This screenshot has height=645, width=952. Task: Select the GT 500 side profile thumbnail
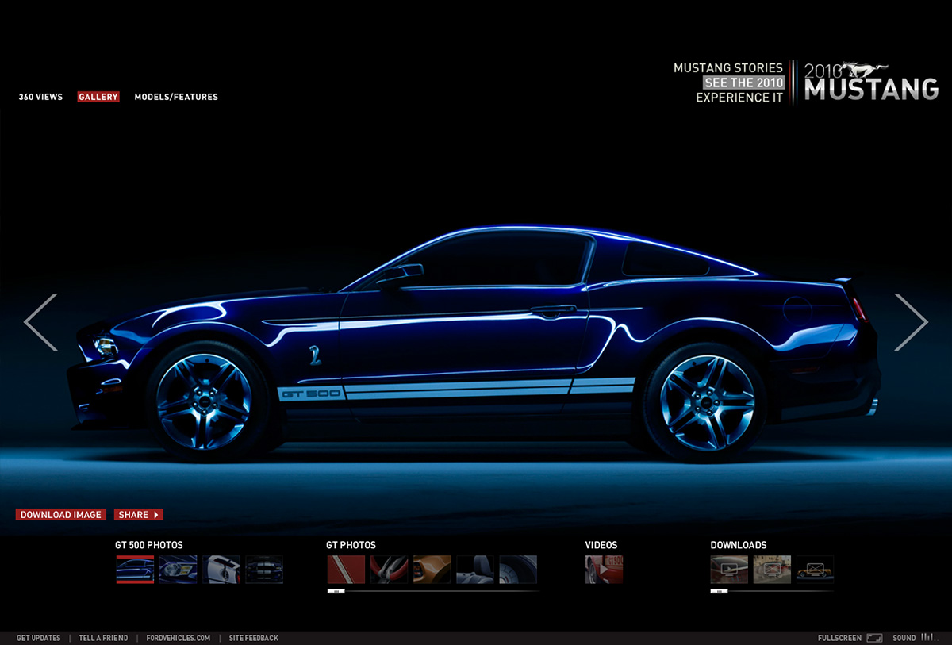(x=135, y=569)
